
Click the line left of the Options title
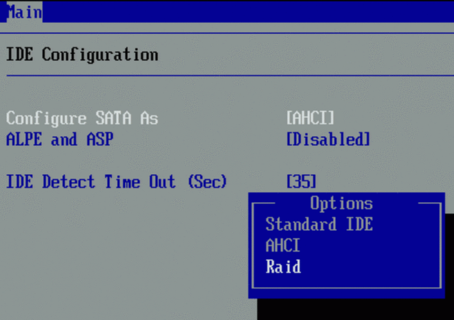[x=264, y=203]
